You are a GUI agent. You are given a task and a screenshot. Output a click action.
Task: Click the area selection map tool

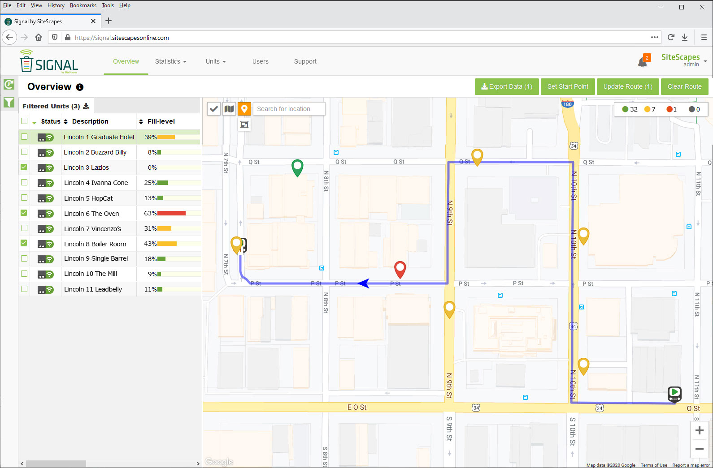[x=244, y=125]
